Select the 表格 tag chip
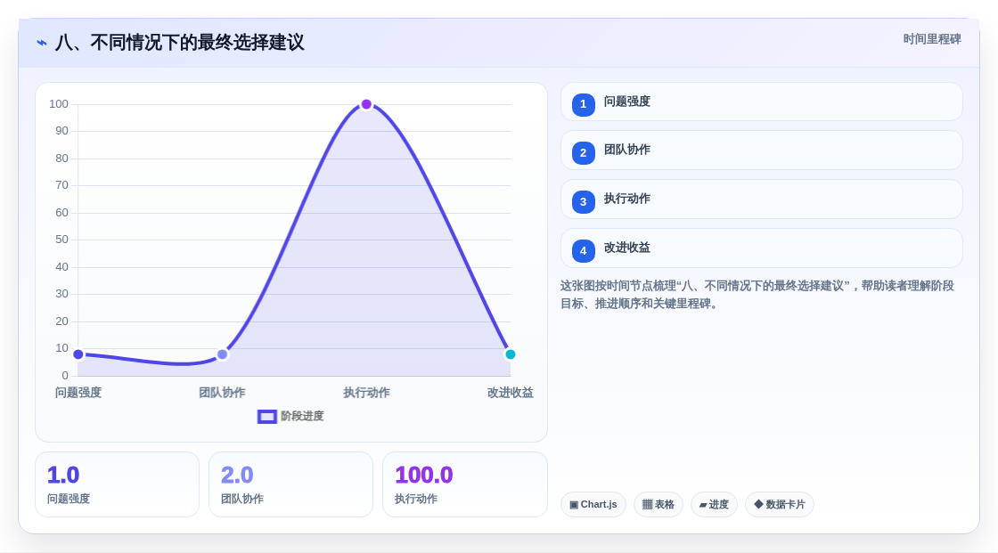998x553 pixels. coord(659,505)
